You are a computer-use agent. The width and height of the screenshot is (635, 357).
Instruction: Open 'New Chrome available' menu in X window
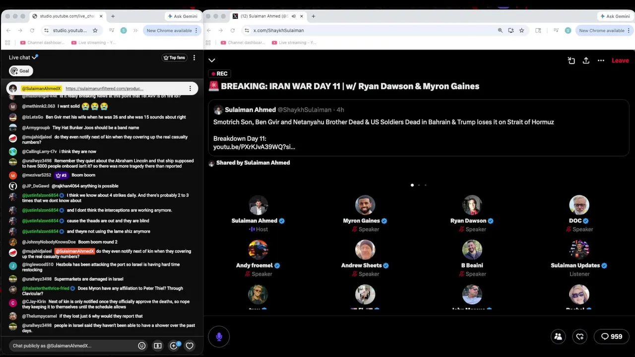coord(605,30)
